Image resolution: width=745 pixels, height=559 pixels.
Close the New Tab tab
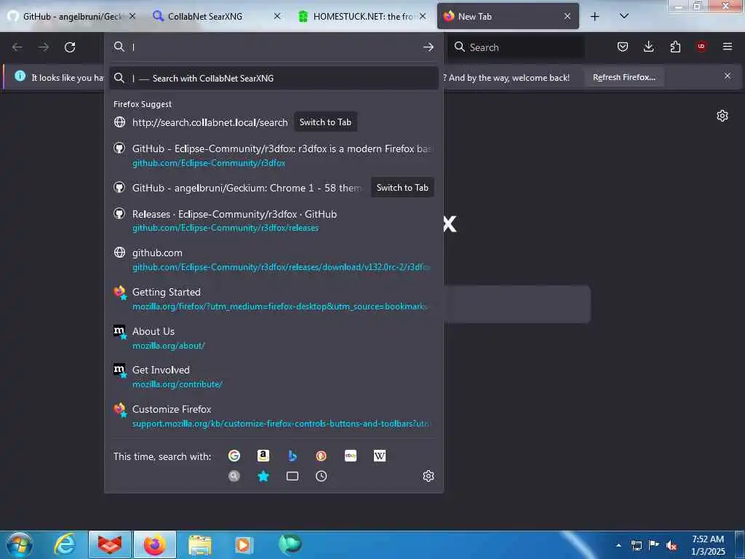[567, 17]
